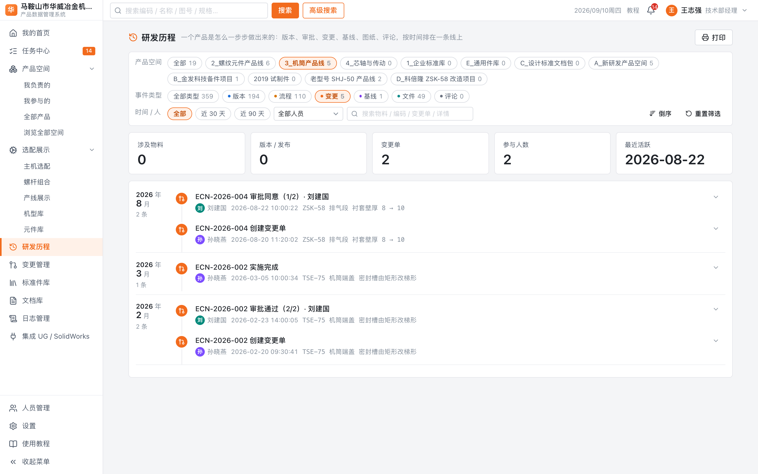Click 重置筛选 to reset filters
This screenshot has height=474, width=758.
click(703, 113)
